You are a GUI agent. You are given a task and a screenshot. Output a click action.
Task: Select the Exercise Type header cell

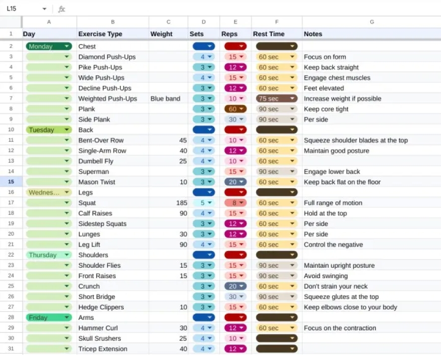112,34
